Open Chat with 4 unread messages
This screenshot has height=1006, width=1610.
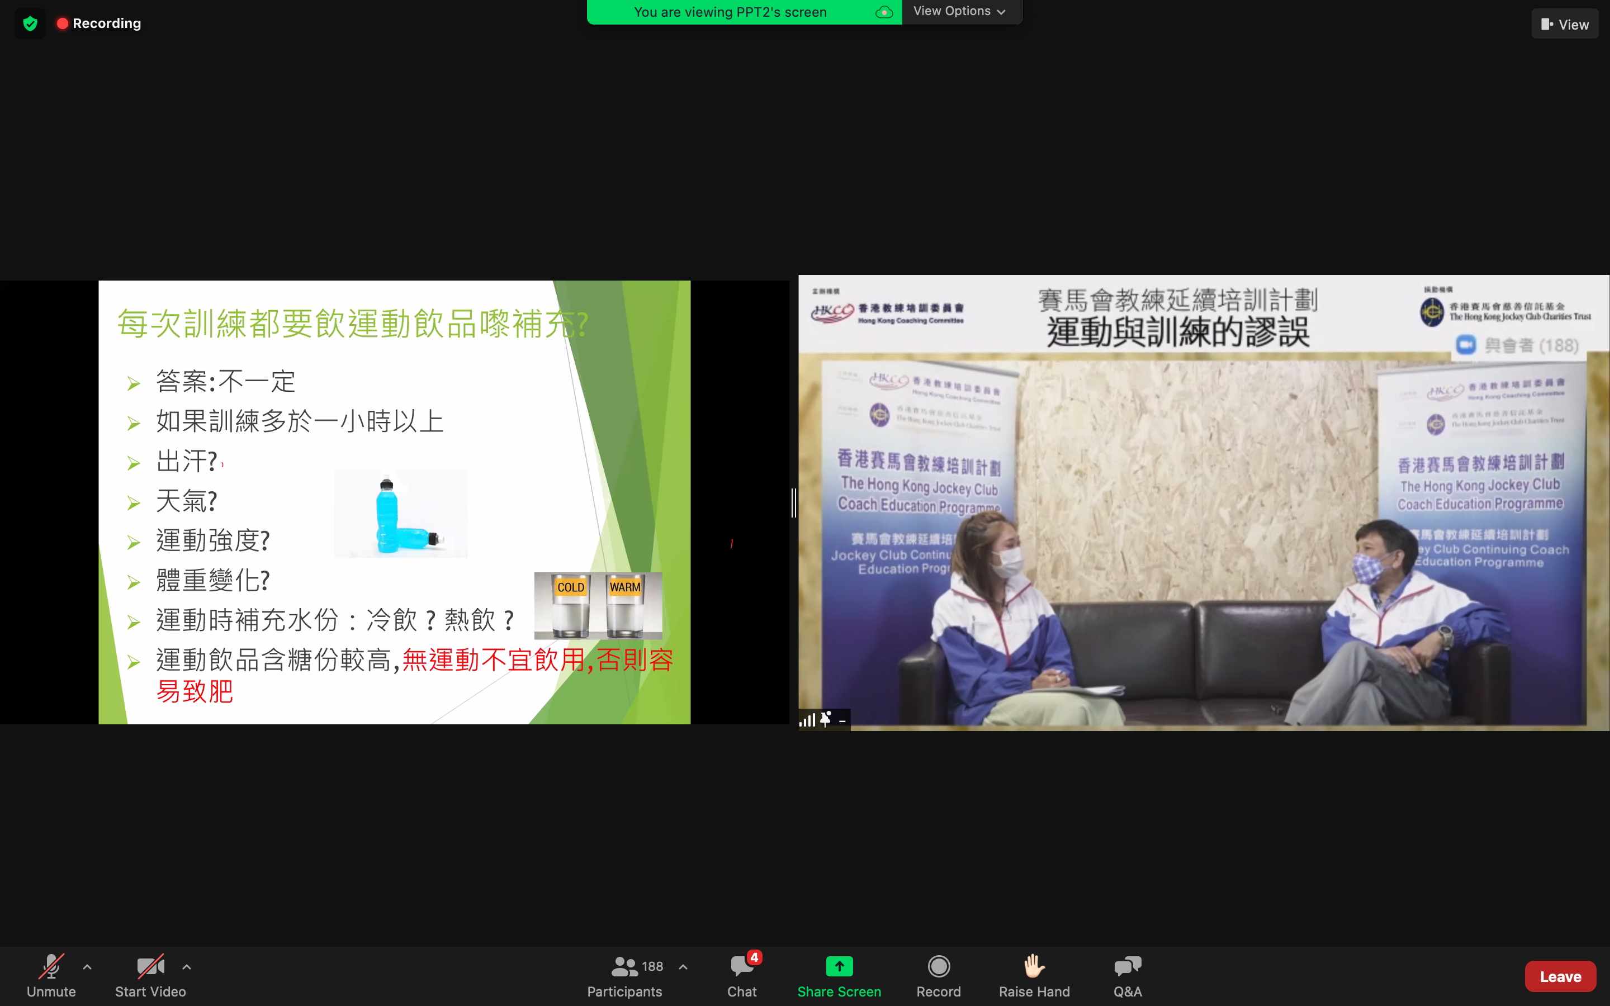(x=742, y=975)
